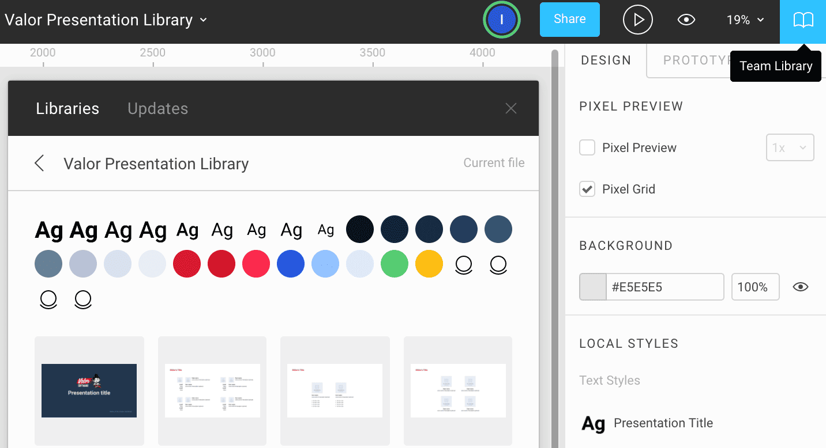Click the circular user avatar
826x448 pixels.
(502, 20)
